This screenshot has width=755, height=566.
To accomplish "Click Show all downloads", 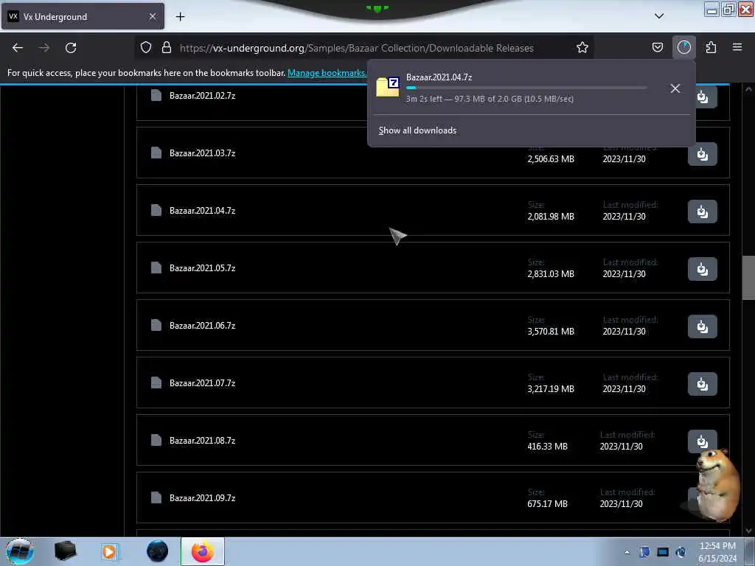I will 417,130.
